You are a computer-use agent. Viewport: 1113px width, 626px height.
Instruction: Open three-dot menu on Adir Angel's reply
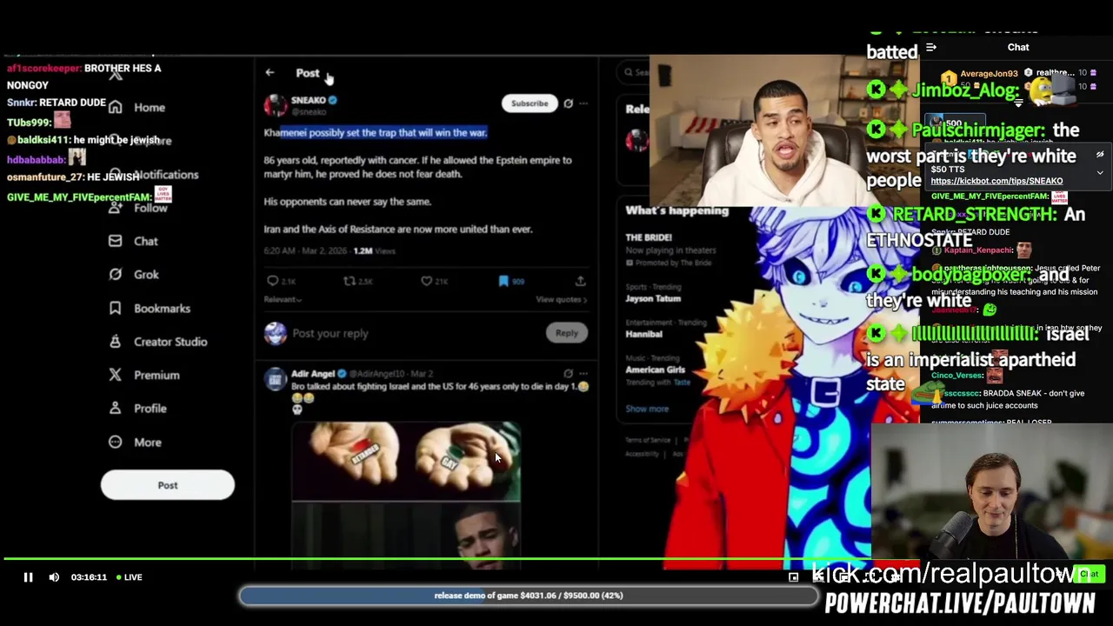[x=583, y=374]
